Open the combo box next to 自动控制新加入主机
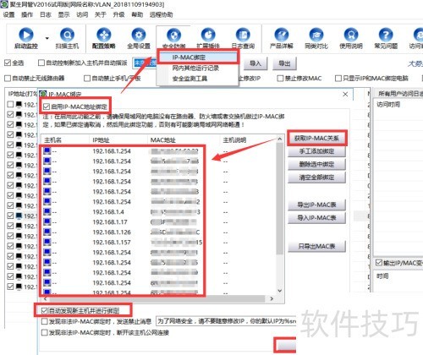 (x=145, y=63)
